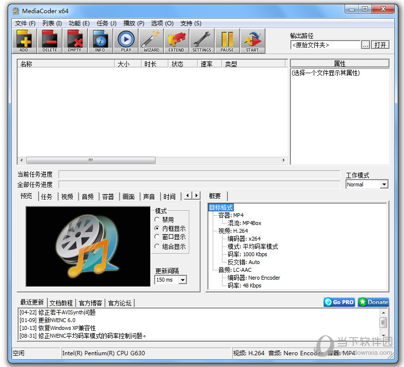Click the 属性 header button
This screenshot has width=404, height=367.
pos(340,63)
